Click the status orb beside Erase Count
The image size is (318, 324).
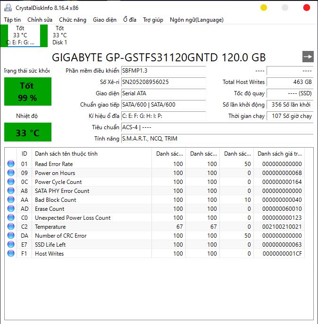click(x=11, y=209)
